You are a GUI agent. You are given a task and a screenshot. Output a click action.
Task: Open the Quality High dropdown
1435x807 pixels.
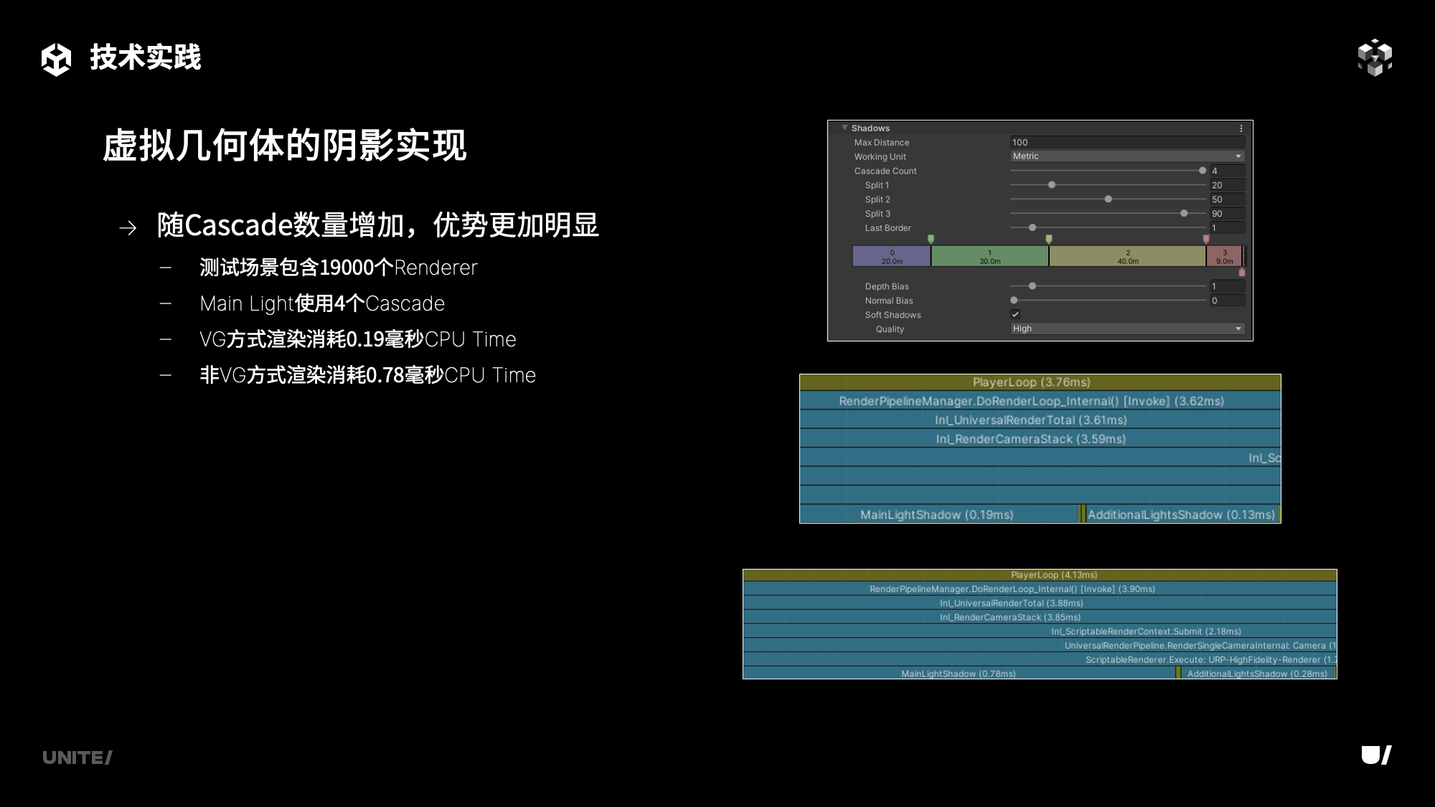1126,329
